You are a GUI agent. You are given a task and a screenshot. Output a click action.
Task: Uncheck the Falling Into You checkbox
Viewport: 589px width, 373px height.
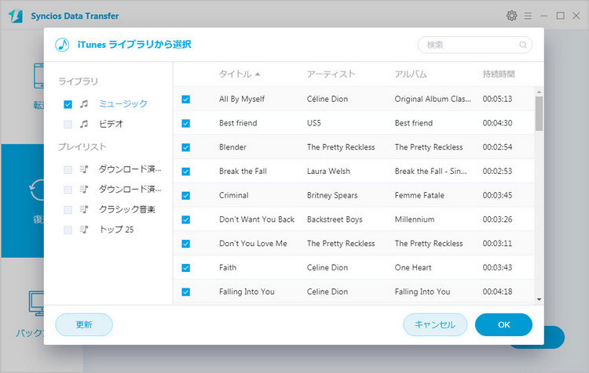(x=186, y=292)
